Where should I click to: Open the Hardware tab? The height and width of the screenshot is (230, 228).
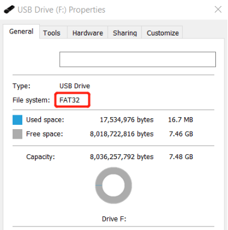point(88,33)
